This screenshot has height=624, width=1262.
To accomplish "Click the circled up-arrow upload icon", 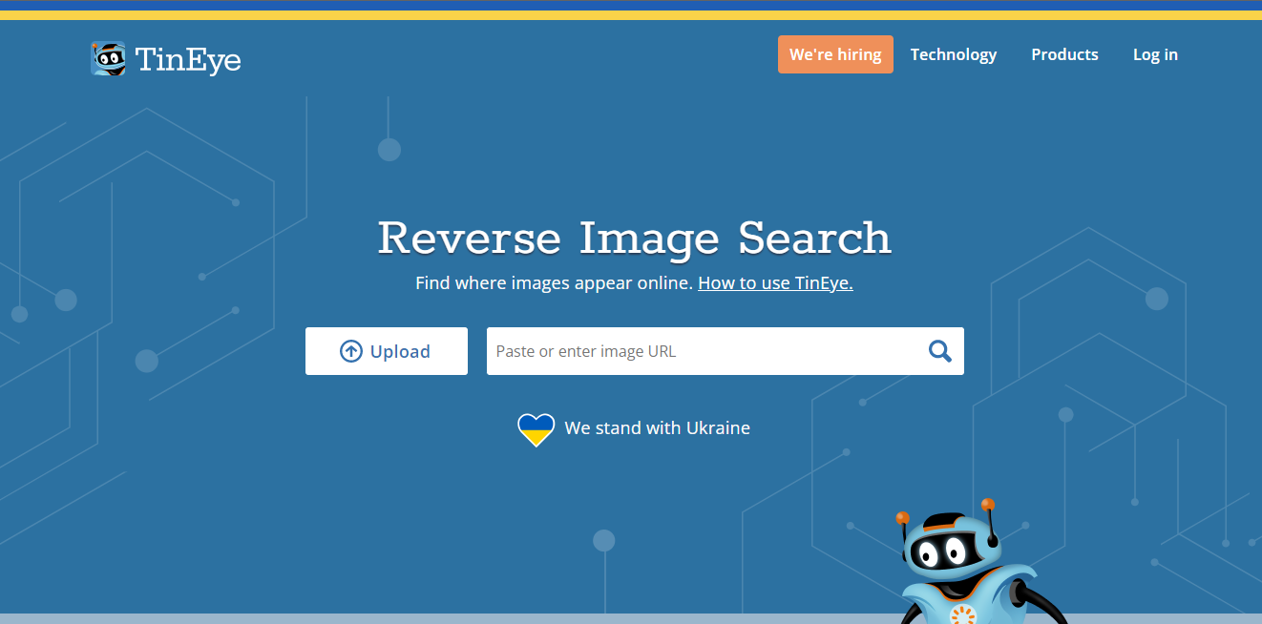I will coord(351,351).
